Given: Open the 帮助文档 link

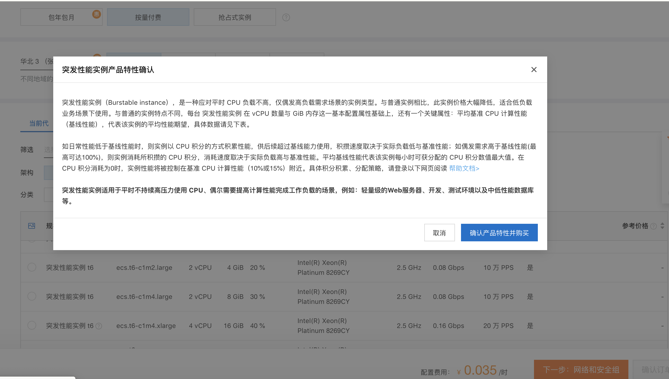Looking at the screenshot, I should [x=464, y=168].
